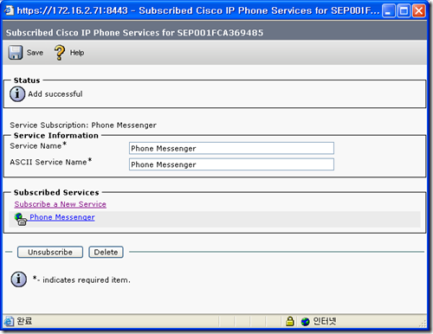
Task: Click the Delete button
Action: coord(106,252)
